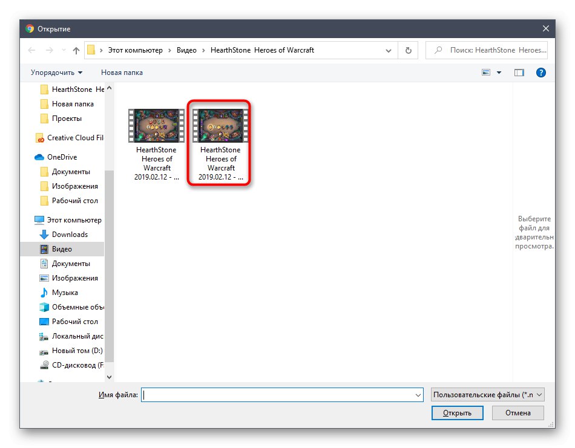575x448 pixels.
Task: Open the Музыка folder in the sidebar
Action: (67, 292)
